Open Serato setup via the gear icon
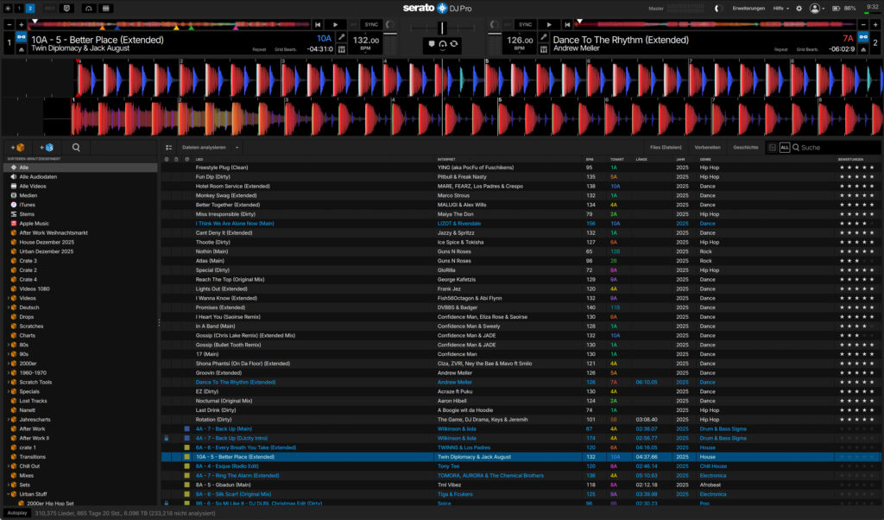This screenshot has height=520, width=884. pos(799,8)
